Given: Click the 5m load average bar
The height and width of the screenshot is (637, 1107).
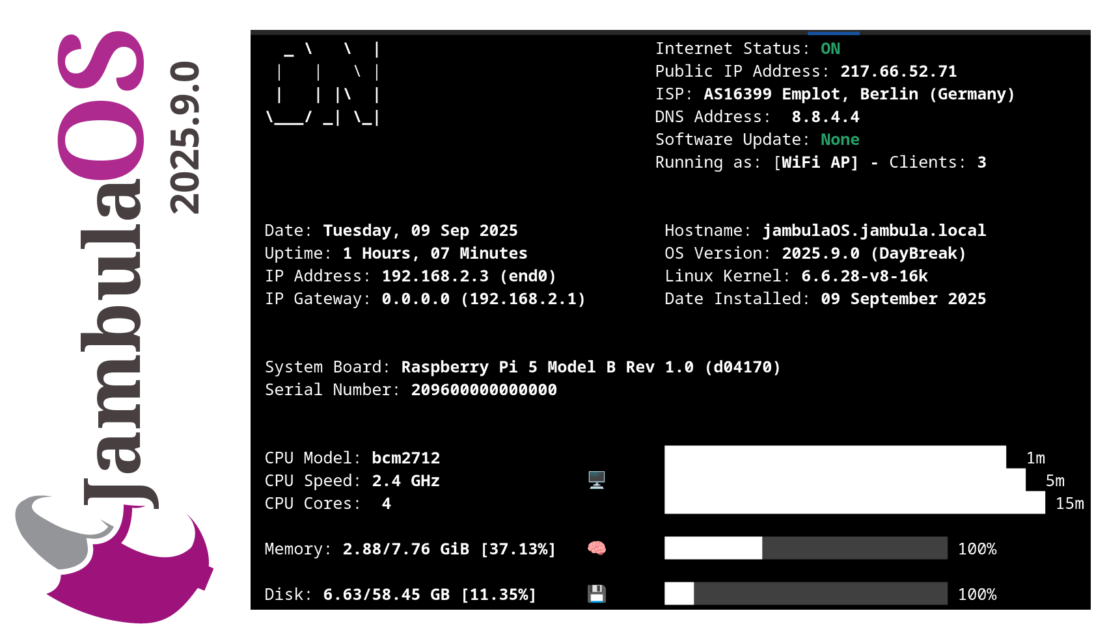Looking at the screenshot, I should click(x=845, y=480).
